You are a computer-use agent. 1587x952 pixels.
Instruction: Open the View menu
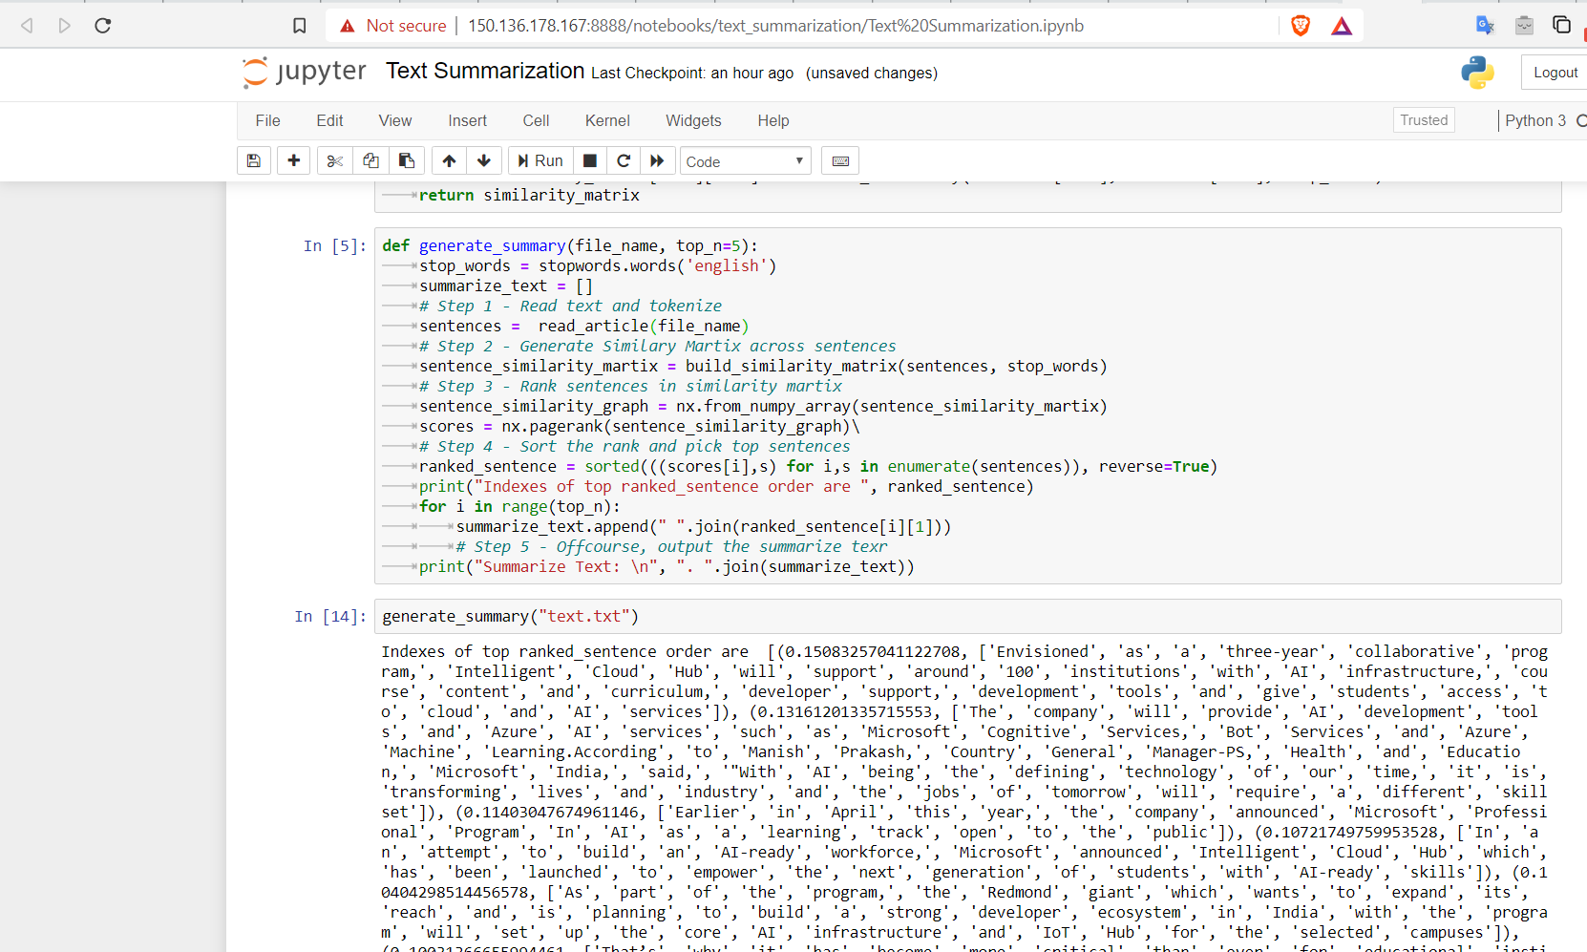click(x=395, y=120)
